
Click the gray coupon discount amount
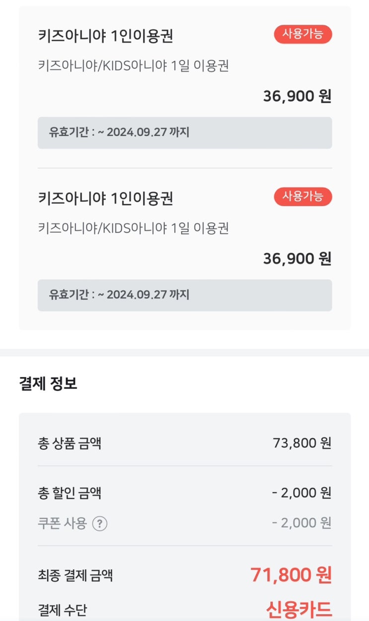pos(301,523)
